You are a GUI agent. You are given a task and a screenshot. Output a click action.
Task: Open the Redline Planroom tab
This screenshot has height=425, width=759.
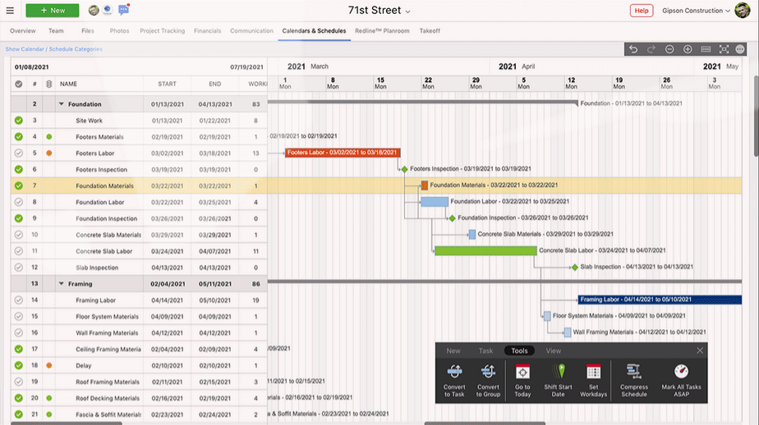click(382, 30)
